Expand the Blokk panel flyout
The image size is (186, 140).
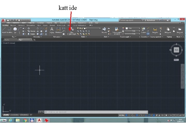tap(106, 37)
